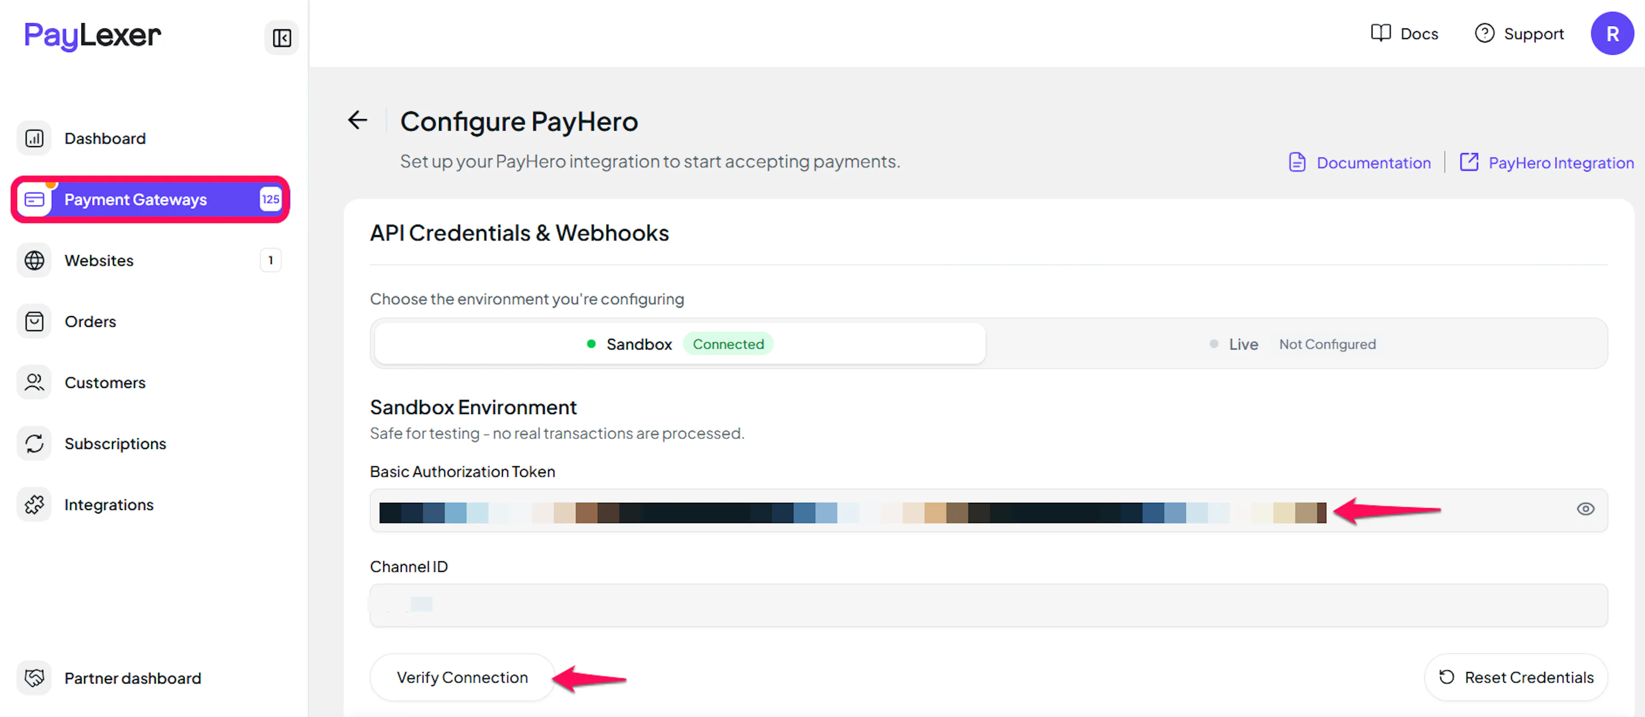Open Integrations menu item
Viewport: 1645px width, 717px height.
tap(150, 505)
